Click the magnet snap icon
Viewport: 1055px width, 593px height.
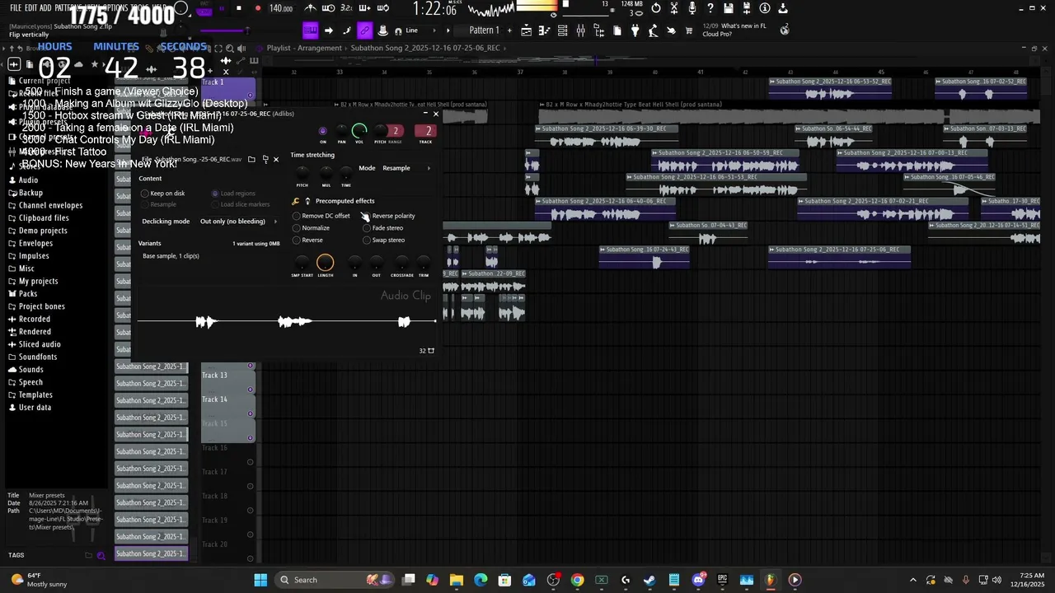(399, 30)
